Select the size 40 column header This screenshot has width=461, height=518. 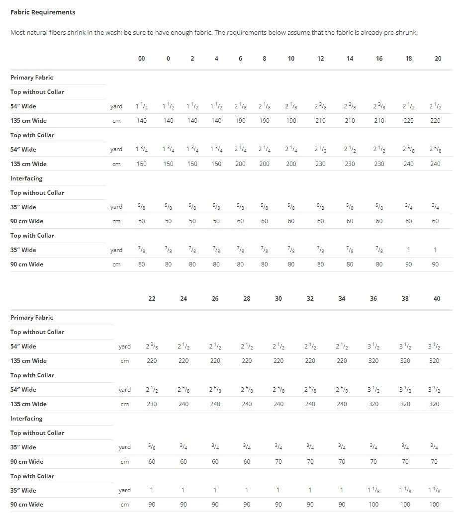pyautogui.click(x=437, y=299)
